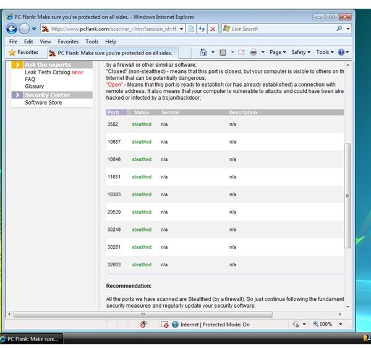Expand the zoom level dropdown arrow
The height and width of the screenshot is (348, 371).
[341, 324]
